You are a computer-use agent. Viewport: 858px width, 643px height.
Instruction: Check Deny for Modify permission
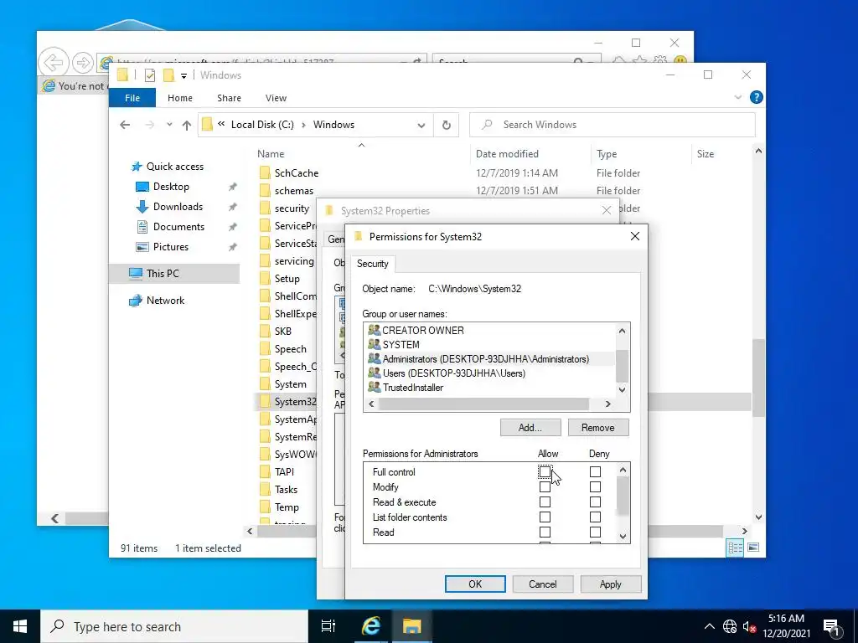[595, 486]
